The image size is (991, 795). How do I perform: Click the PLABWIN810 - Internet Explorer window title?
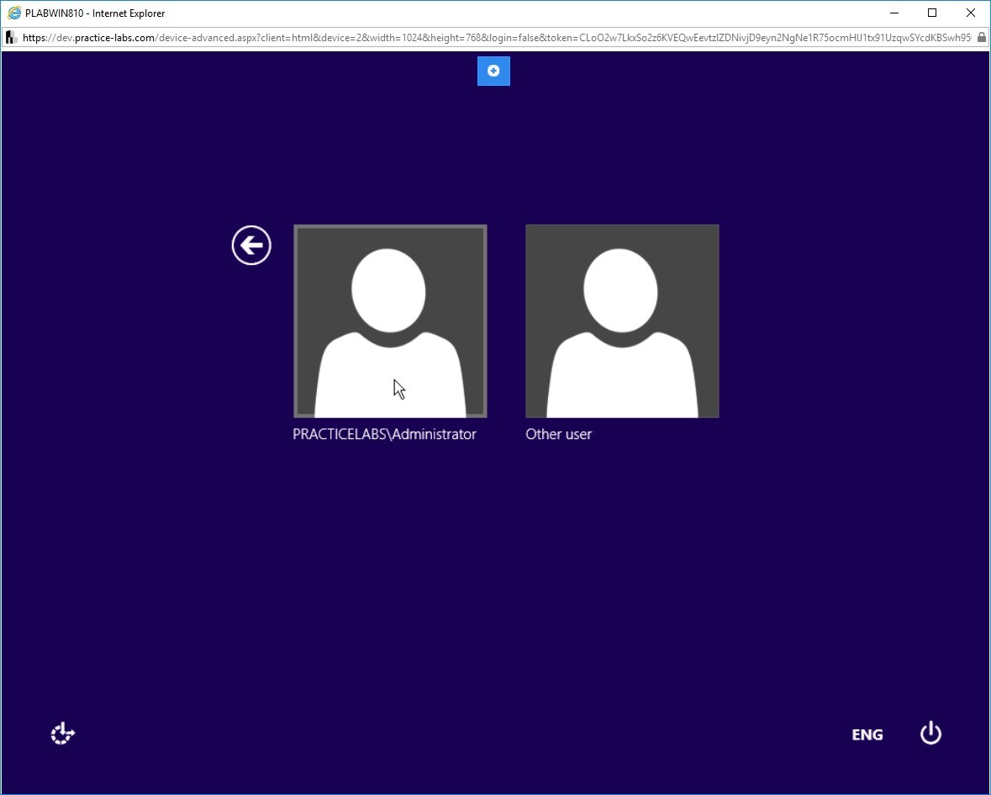95,13
